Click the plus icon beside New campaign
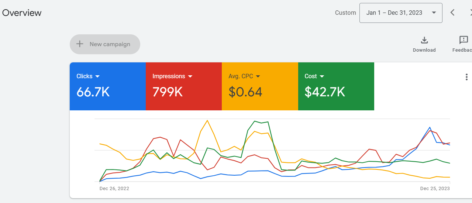 (x=80, y=44)
